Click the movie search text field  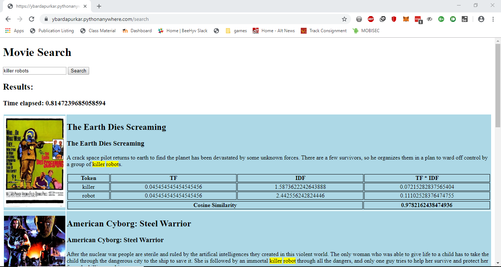coord(34,71)
